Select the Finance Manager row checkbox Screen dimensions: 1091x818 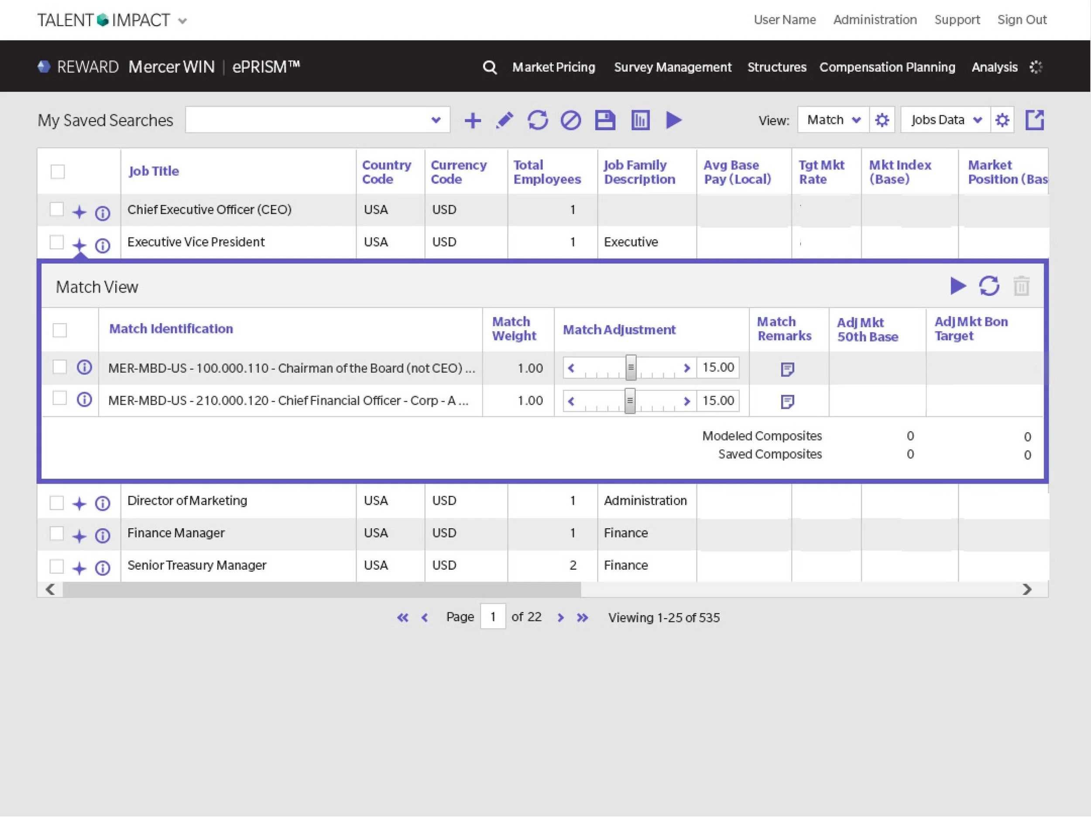57,534
